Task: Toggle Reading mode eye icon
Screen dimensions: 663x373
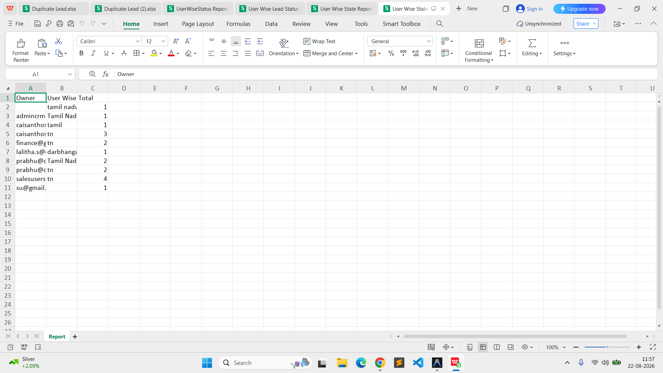Action: pos(525,347)
